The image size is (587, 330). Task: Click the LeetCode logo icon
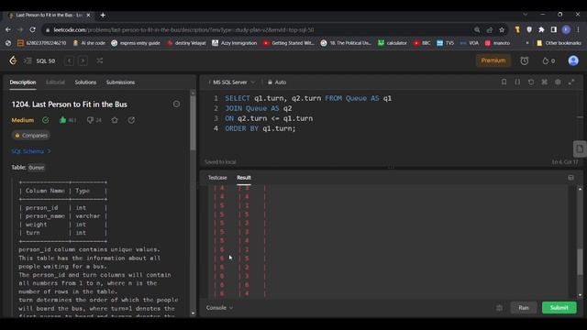pos(13,60)
